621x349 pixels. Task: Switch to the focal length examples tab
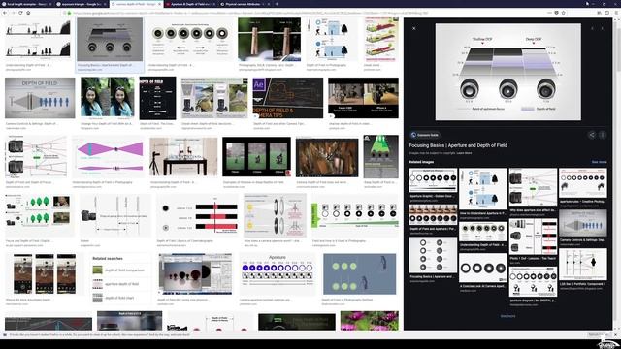click(27, 4)
